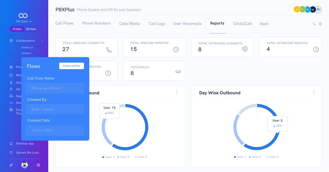Collapse the Collaboration section
Viewport: 329px width, 172px height.
point(42,41)
